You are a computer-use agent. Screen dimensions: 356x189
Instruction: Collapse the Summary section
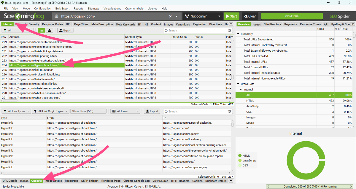238,34
